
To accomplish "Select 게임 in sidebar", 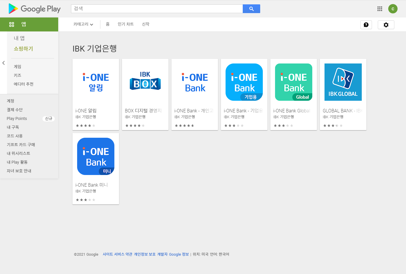I will pos(17,67).
